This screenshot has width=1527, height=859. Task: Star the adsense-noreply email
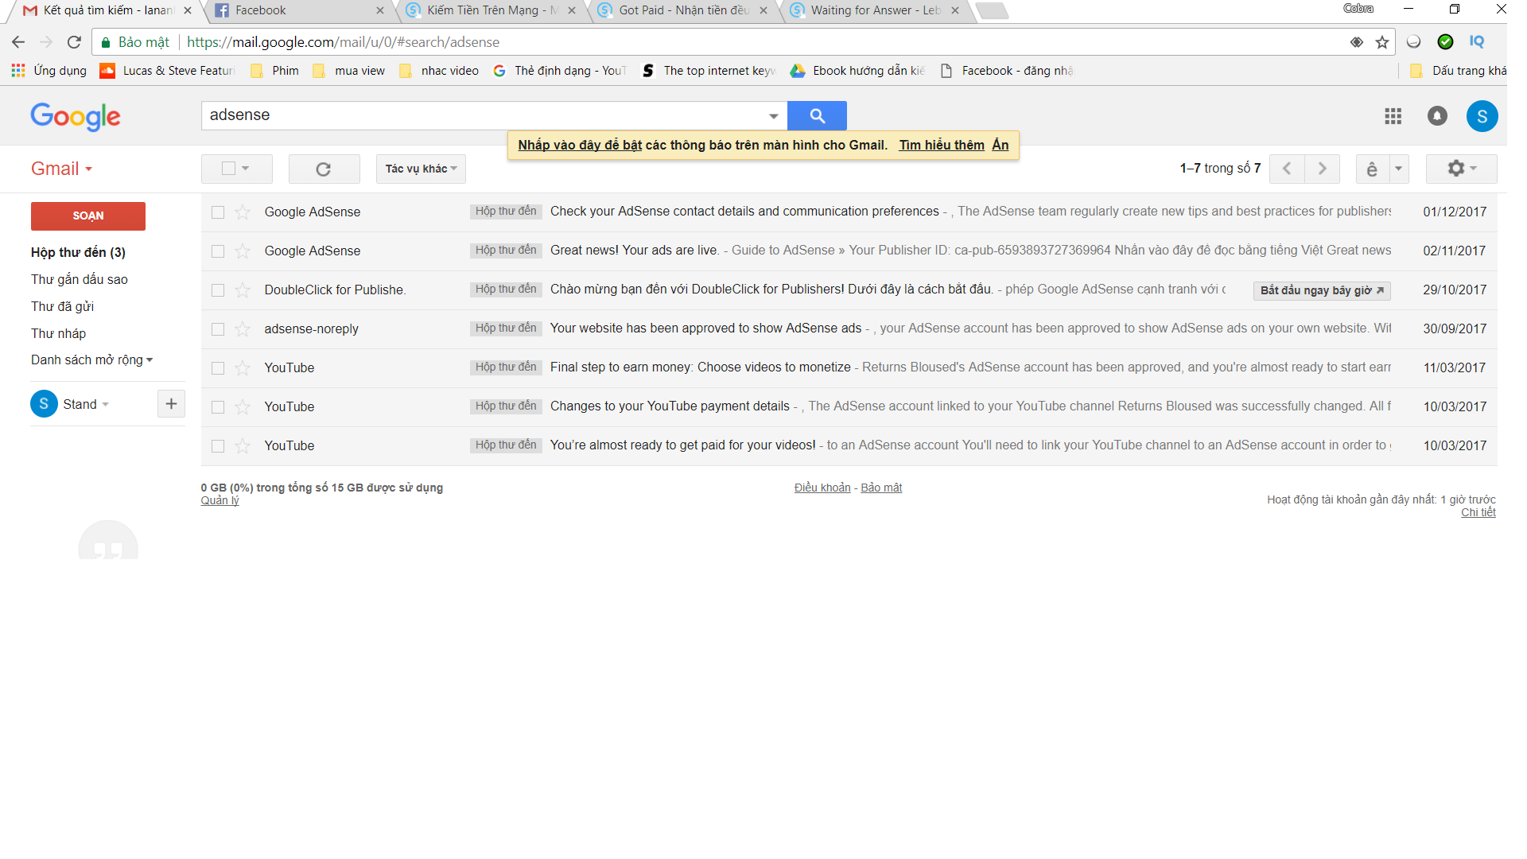click(243, 329)
